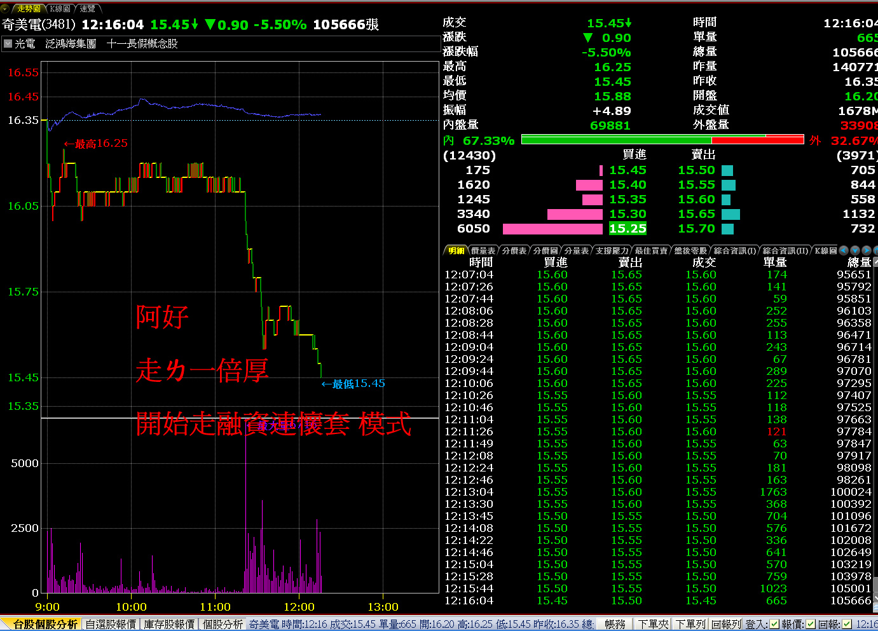Open the 自選股報價 bottom tab
The width and height of the screenshot is (878, 631).
[x=111, y=625]
